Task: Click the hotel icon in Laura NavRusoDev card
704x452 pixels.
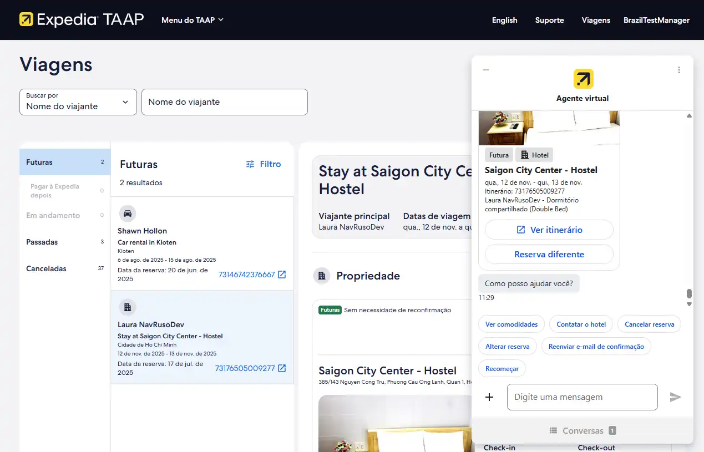Action: point(128,307)
